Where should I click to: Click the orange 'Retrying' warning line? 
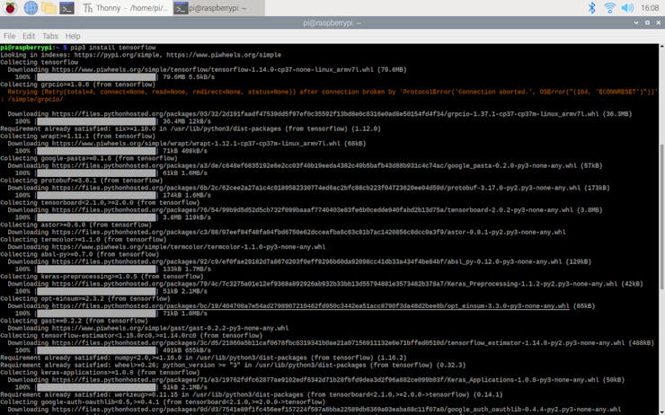(329, 95)
